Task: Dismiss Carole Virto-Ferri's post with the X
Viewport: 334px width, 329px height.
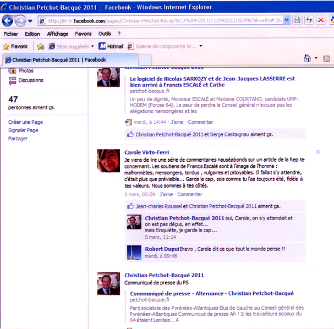Action: pyautogui.click(x=318, y=152)
